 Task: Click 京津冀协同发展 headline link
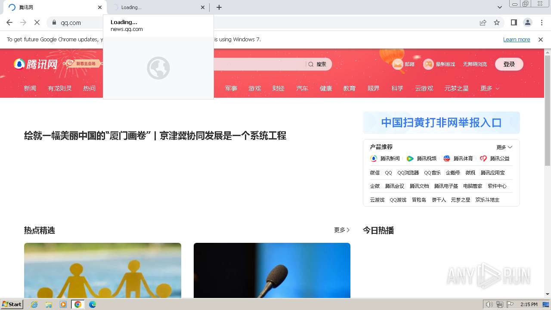(223, 136)
